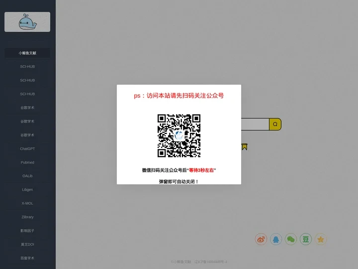Click the whale logo in the sidebar
This screenshot has height=269, width=358.
(27, 22)
